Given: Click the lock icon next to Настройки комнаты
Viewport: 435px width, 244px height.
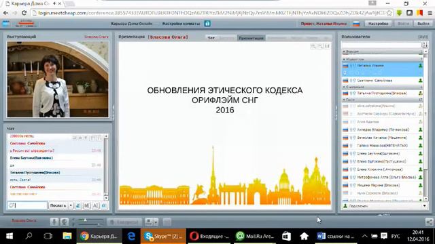Looking at the screenshot, I should coord(207,24).
